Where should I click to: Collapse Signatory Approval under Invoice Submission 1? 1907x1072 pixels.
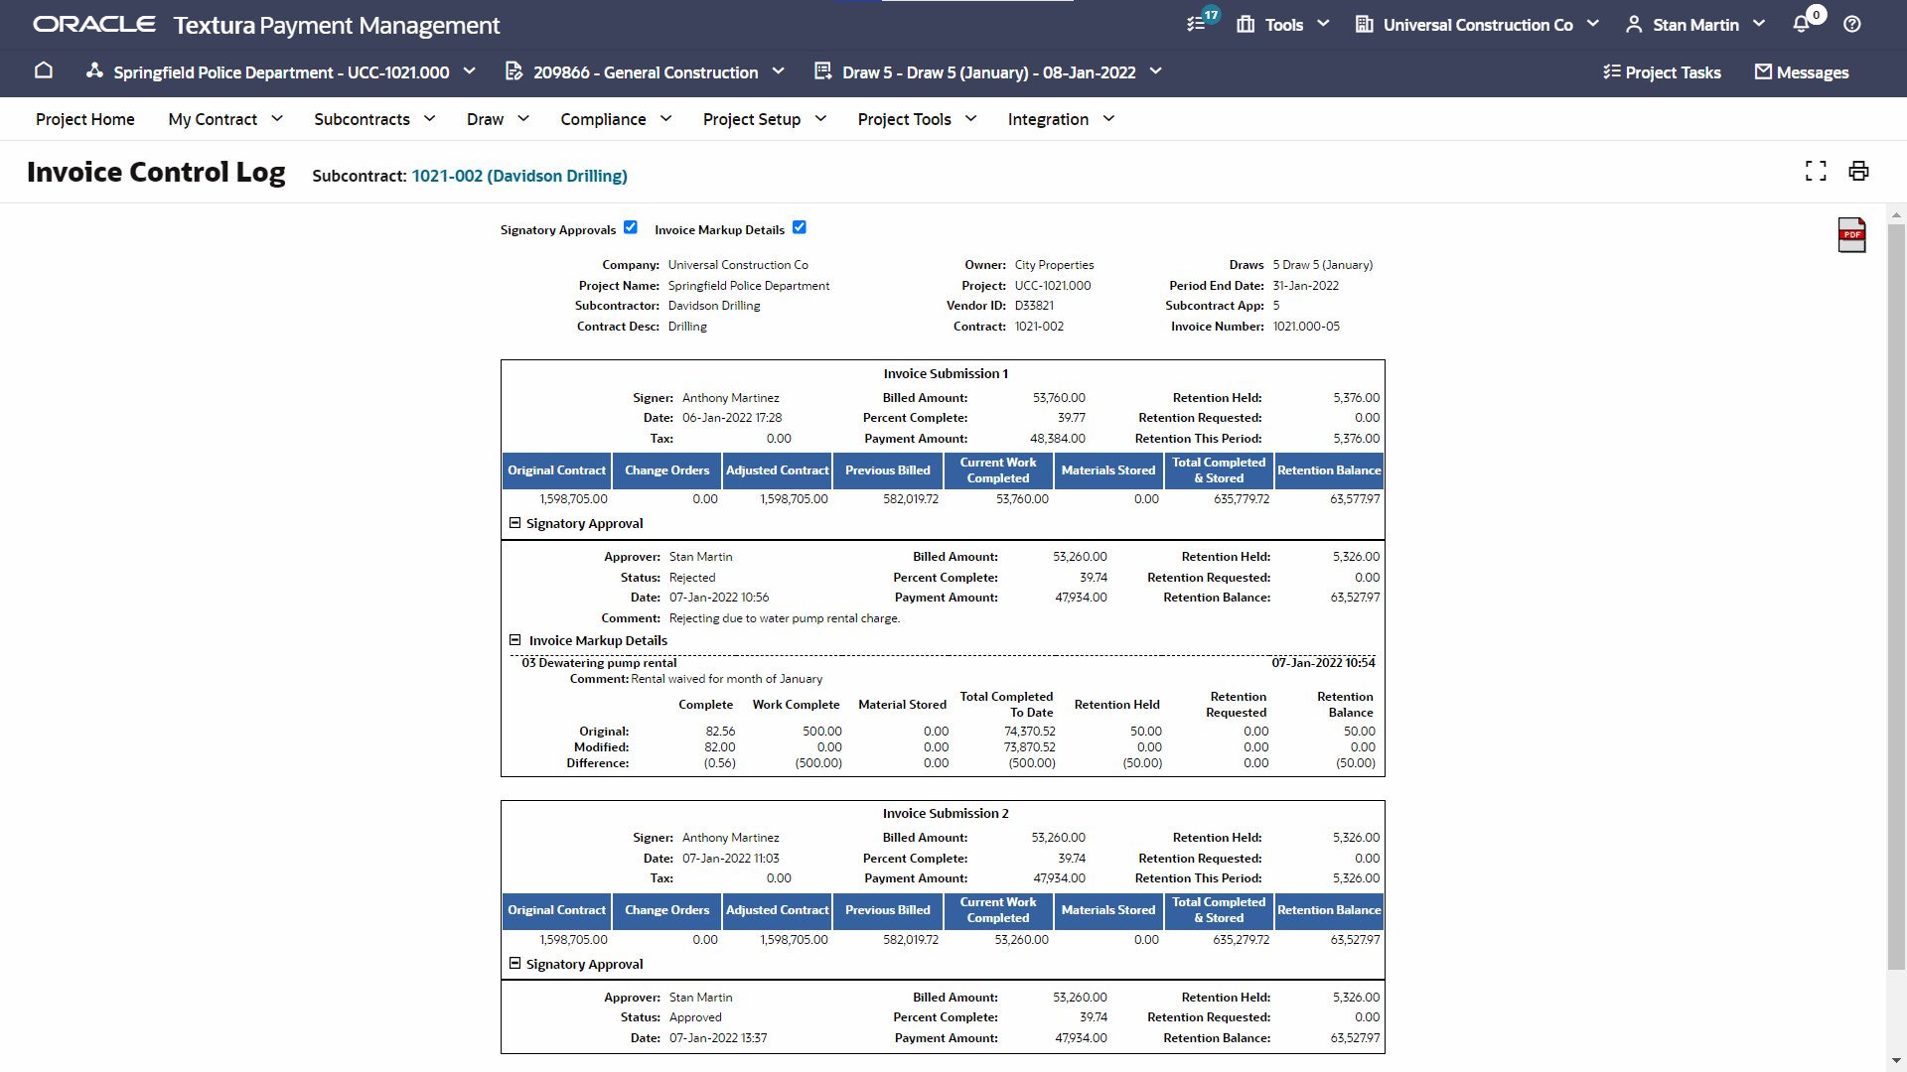pos(514,523)
